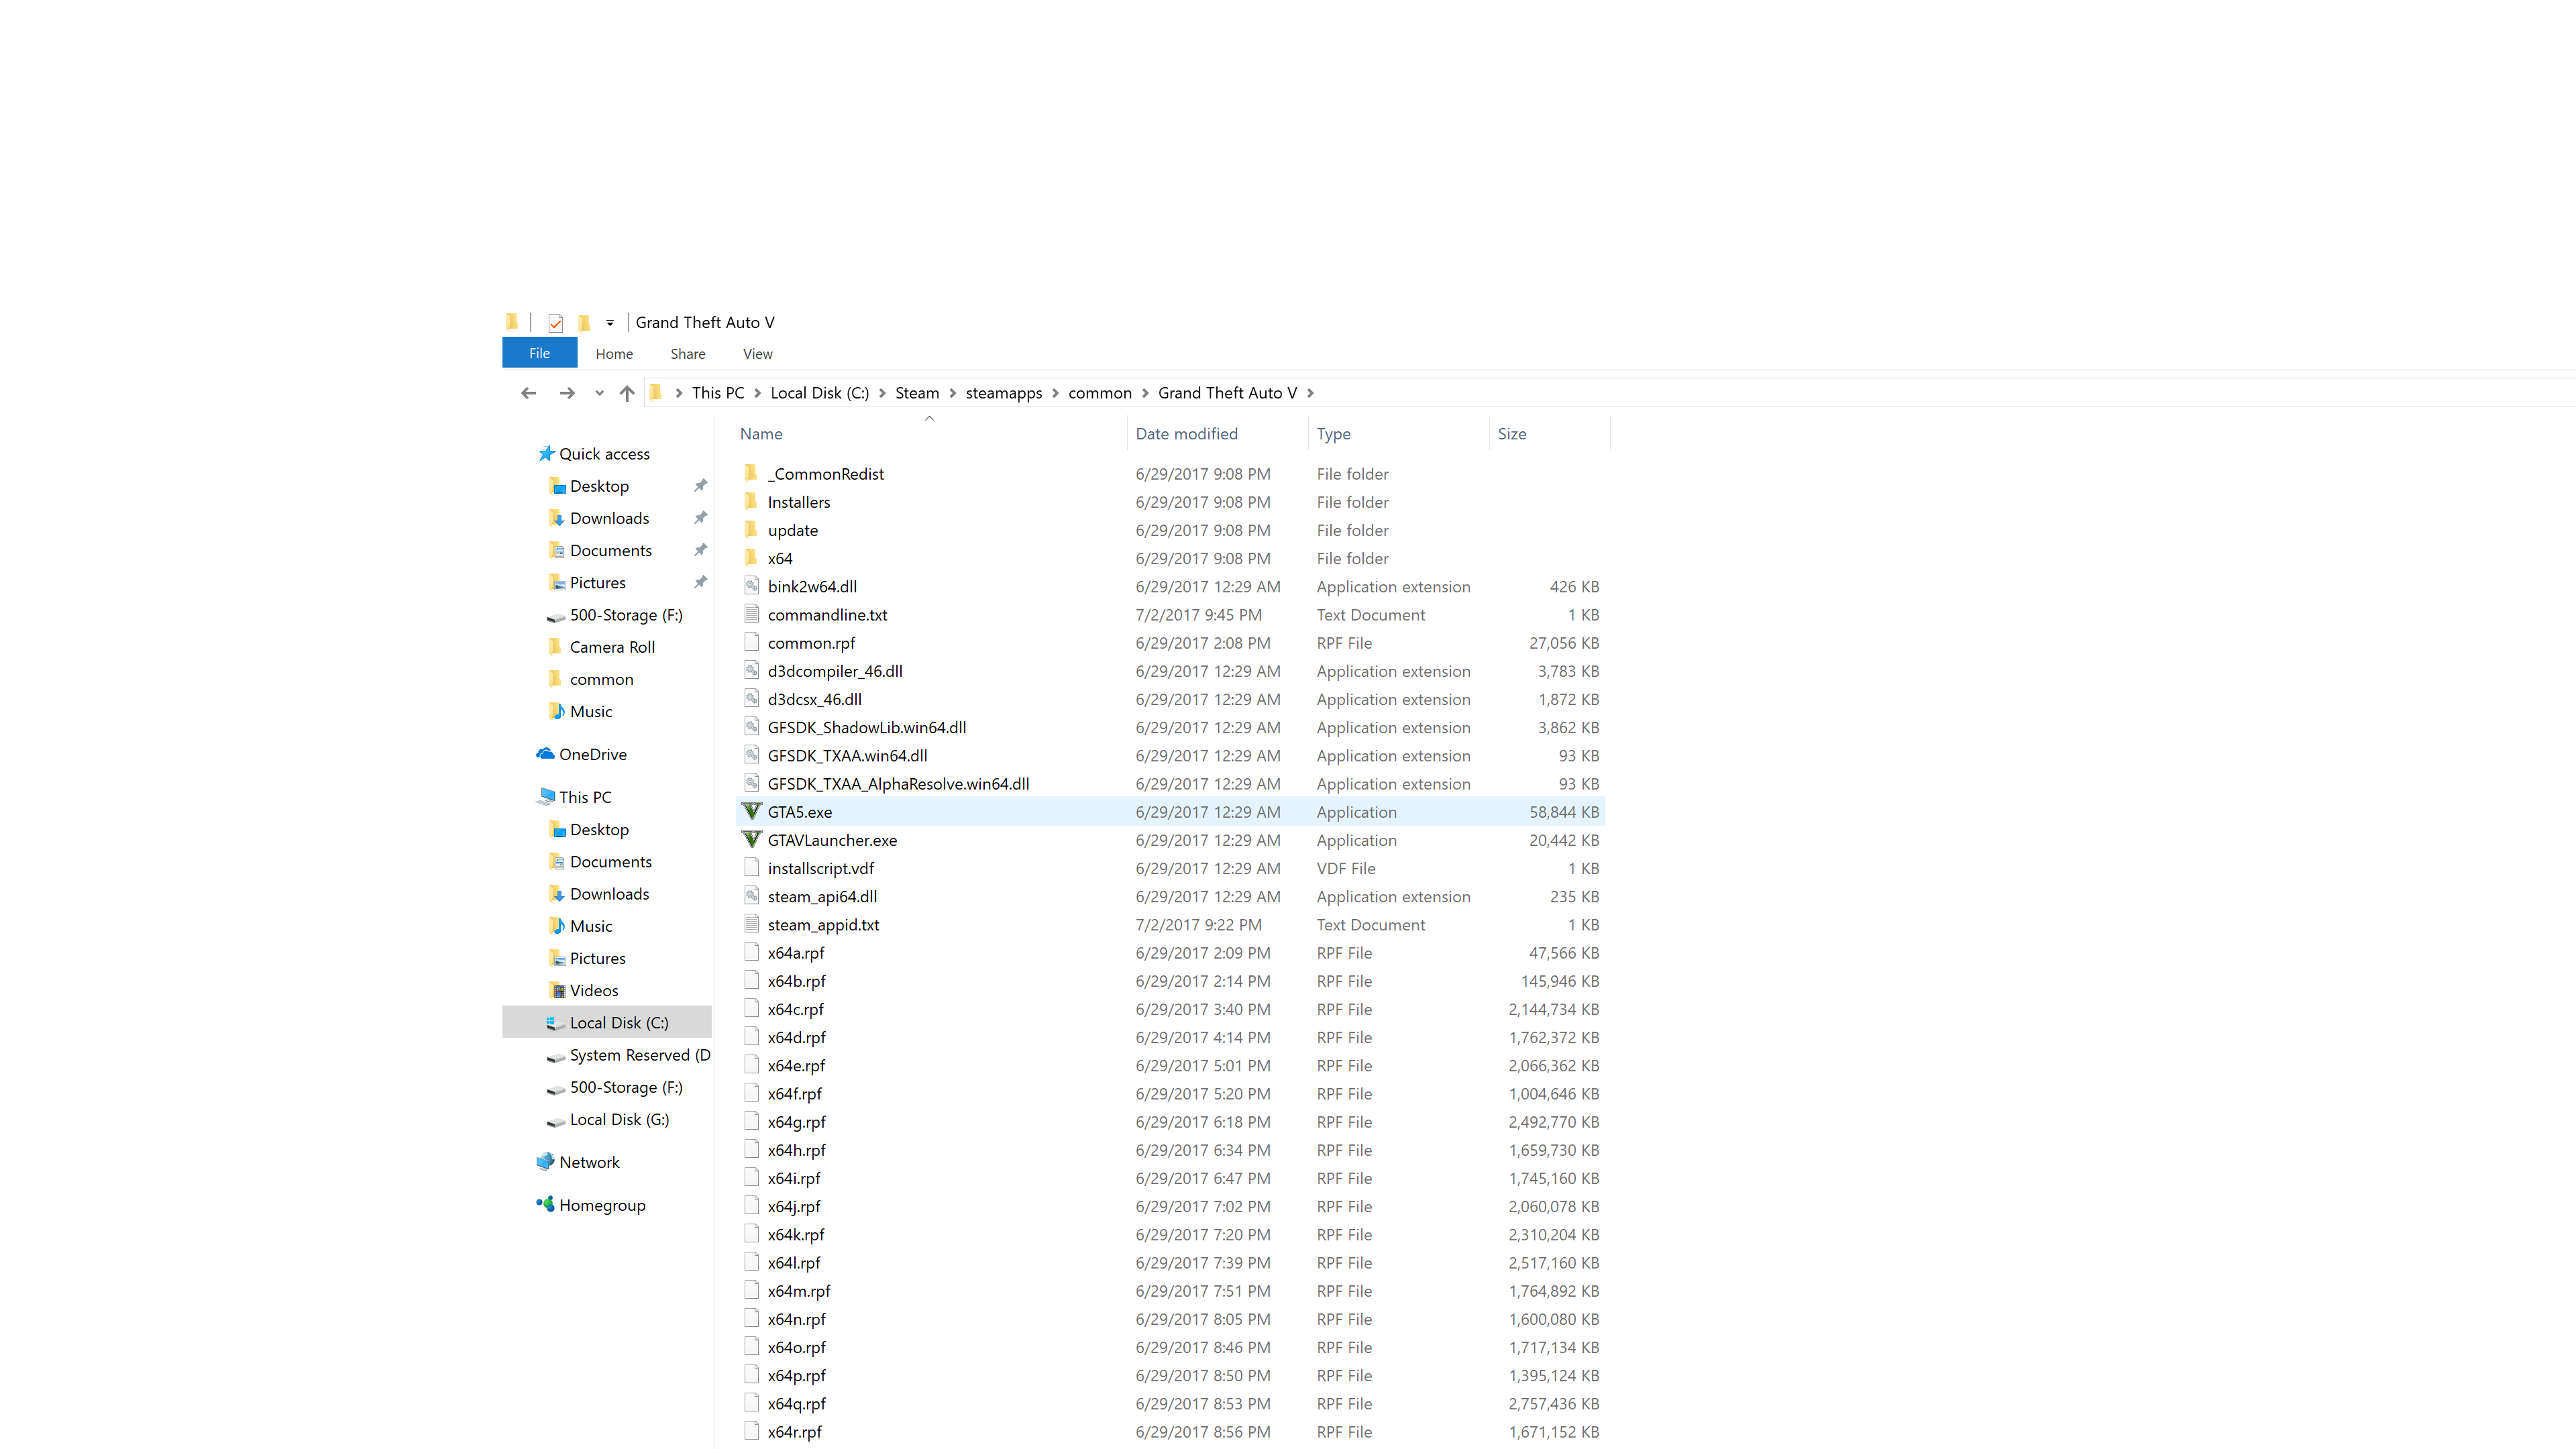Click the common.rpf file icon
The height and width of the screenshot is (1449, 2576).
click(x=752, y=642)
